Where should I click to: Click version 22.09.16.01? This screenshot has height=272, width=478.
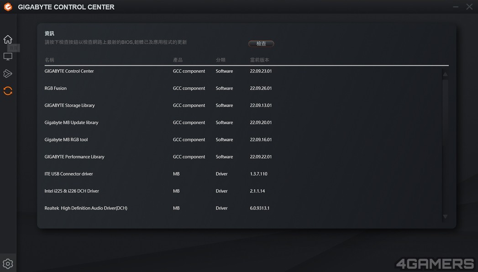[x=261, y=140]
